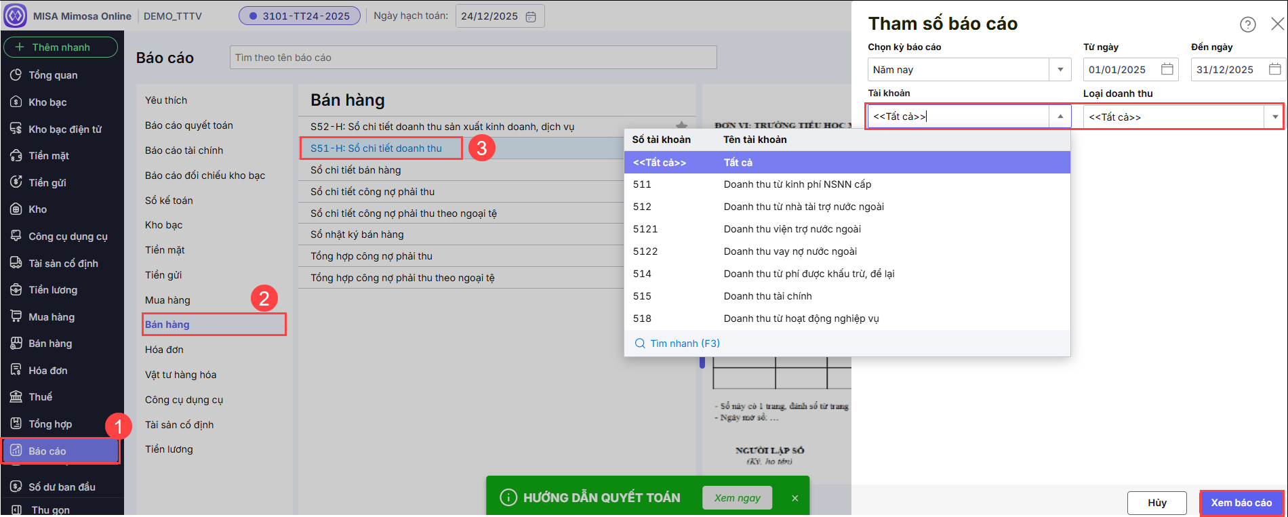The width and height of the screenshot is (1288, 517).
Task: Click the help question mark icon
Action: [x=1247, y=24]
